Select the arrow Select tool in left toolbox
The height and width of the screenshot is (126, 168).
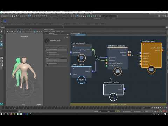click(2, 31)
